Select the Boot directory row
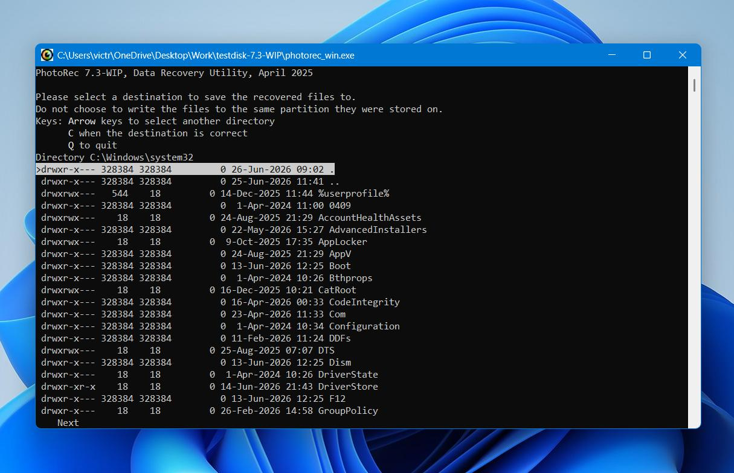This screenshot has width=734, height=473. click(x=196, y=266)
